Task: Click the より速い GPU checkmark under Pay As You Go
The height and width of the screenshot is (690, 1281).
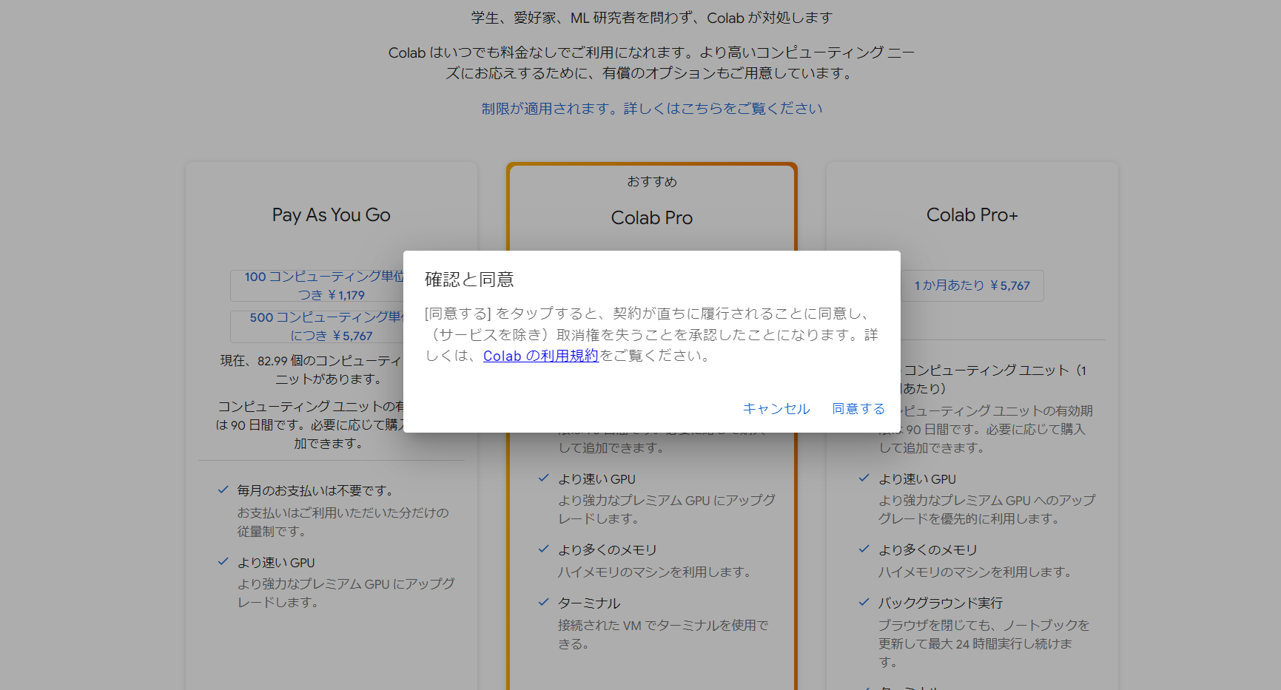Action: point(223,561)
